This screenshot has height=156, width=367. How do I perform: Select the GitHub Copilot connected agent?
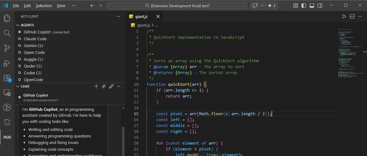point(70,32)
